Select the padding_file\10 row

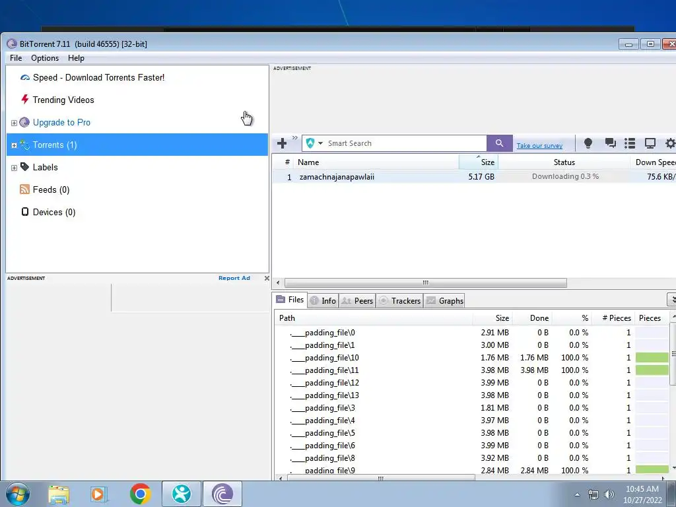click(x=471, y=358)
